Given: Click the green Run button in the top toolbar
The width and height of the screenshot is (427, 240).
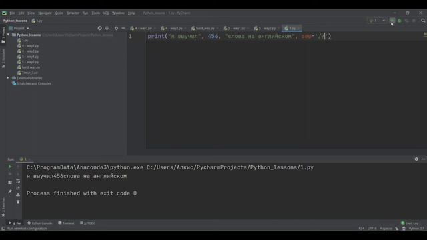Looking at the screenshot, I should tap(392, 21).
